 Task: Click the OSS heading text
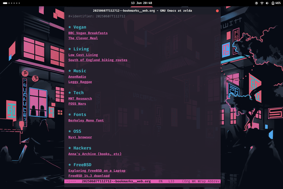pyautogui.click(x=77, y=131)
